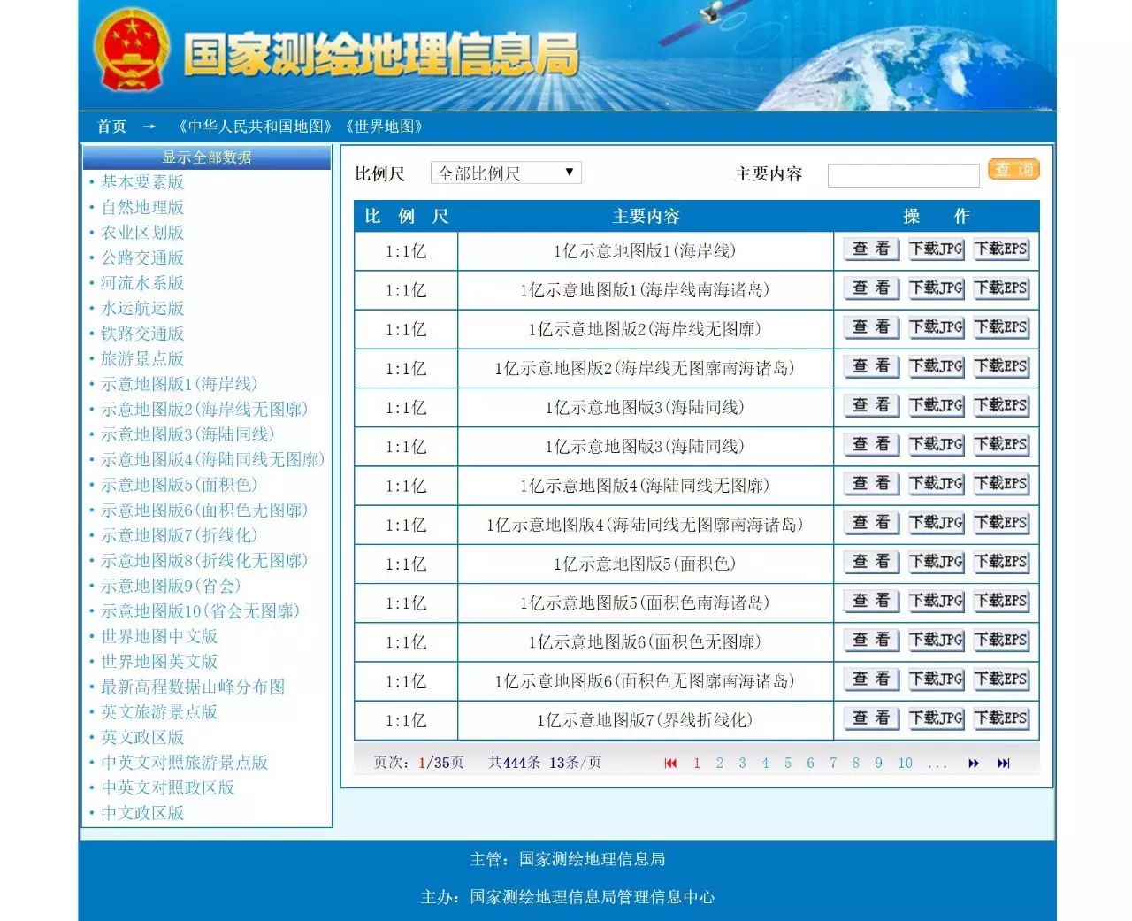The width and height of the screenshot is (1132, 921).
Task: Open 世界地图英文版 in sidebar
Action: click(x=159, y=661)
